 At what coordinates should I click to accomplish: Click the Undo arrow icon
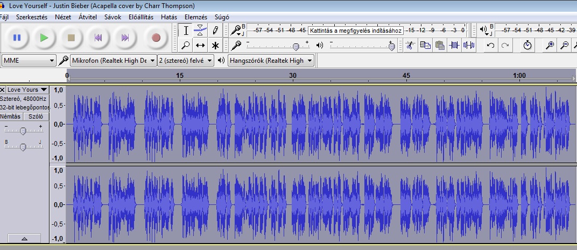point(490,46)
